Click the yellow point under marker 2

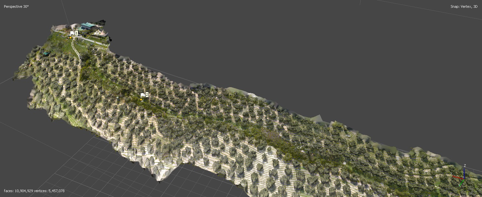tap(141, 99)
